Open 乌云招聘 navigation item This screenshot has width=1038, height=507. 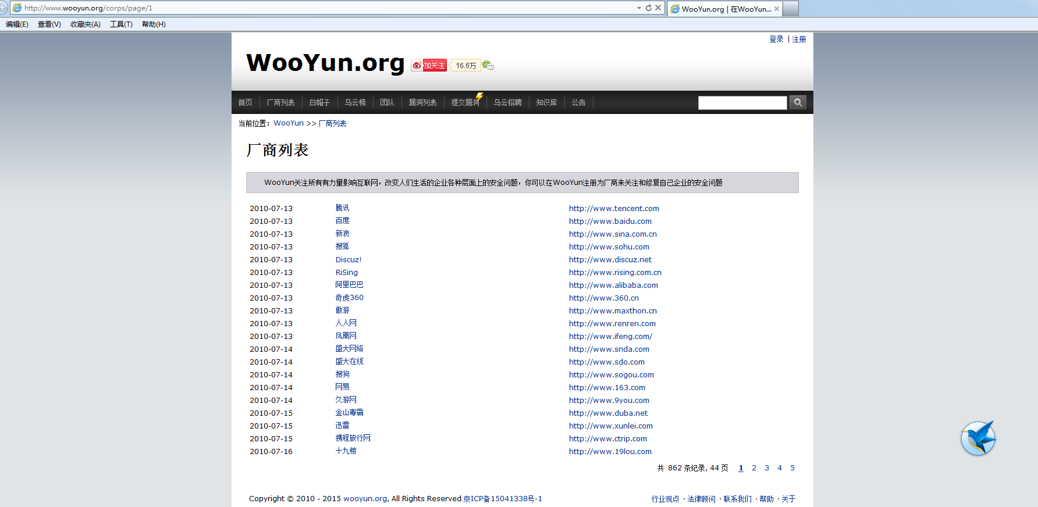(x=508, y=102)
